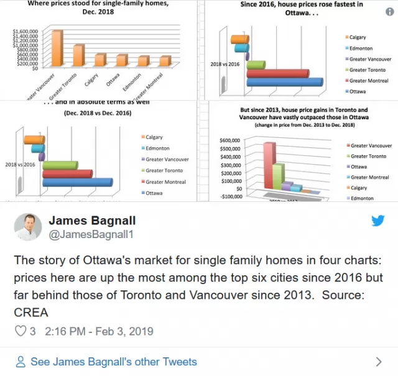This screenshot has width=398, height=376.
Task: Like the tweet with the heart icon
Action: click(21, 331)
